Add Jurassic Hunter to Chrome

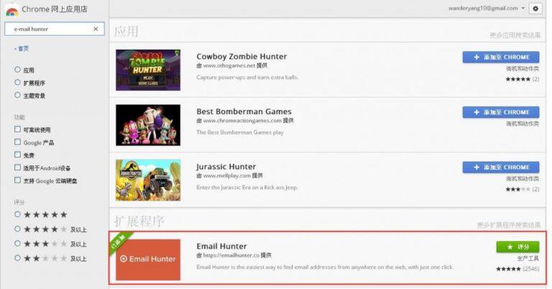tap(501, 168)
